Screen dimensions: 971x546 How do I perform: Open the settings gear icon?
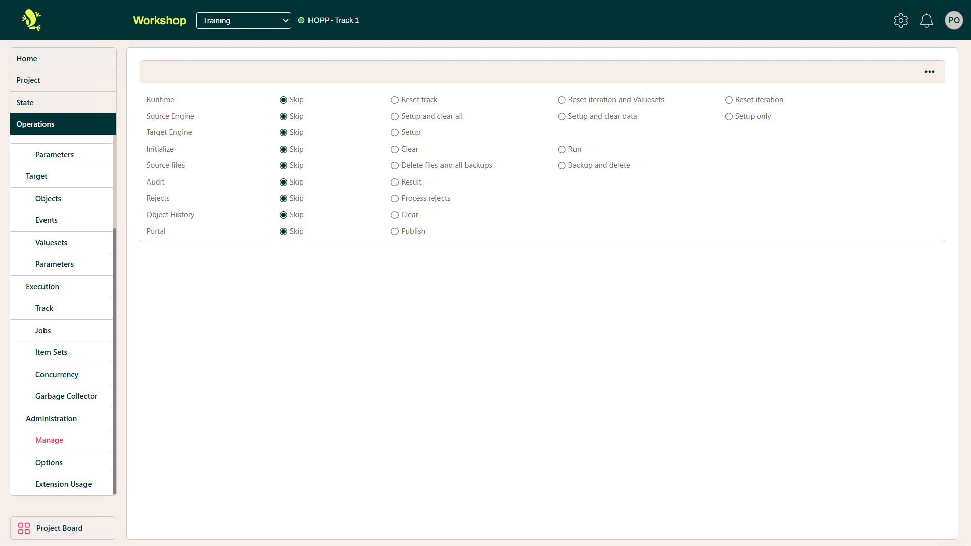[901, 20]
